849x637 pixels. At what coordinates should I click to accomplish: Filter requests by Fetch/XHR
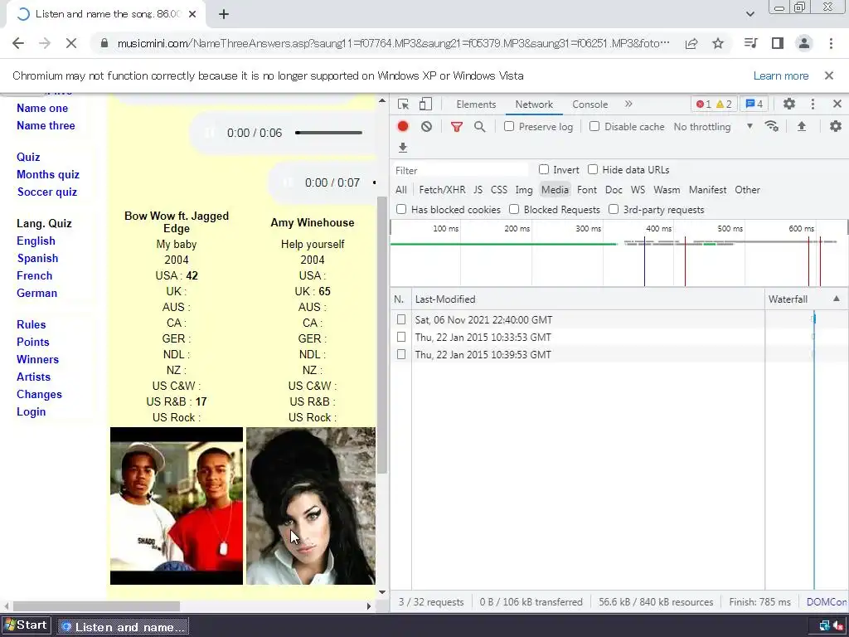click(442, 190)
